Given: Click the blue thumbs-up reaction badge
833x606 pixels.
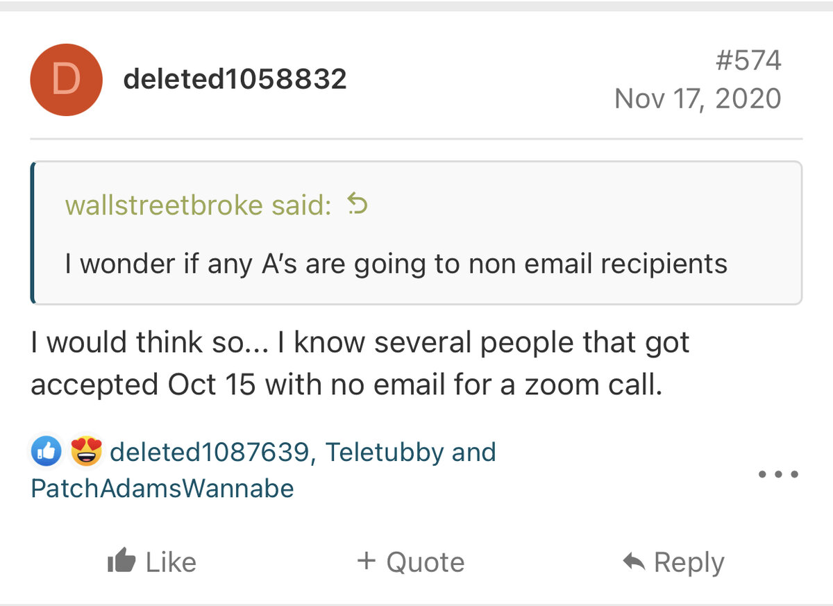Looking at the screenshot, I should point(47,453).
